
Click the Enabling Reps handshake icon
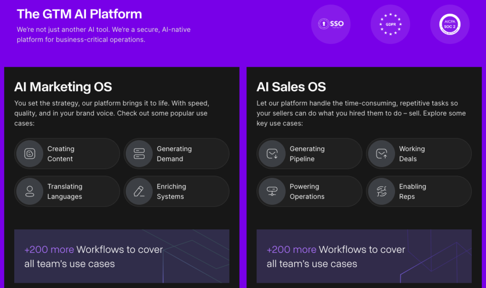(x=381, y=191)
